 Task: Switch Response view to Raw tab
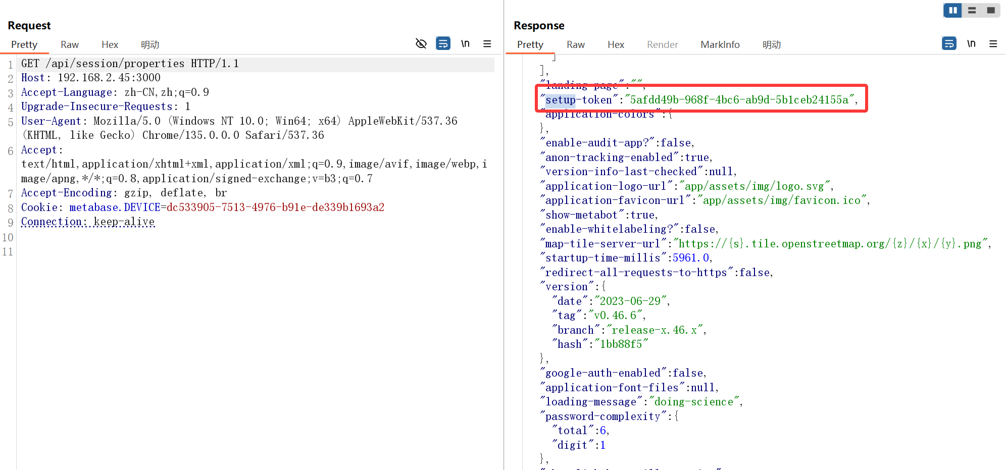point(575,45)
